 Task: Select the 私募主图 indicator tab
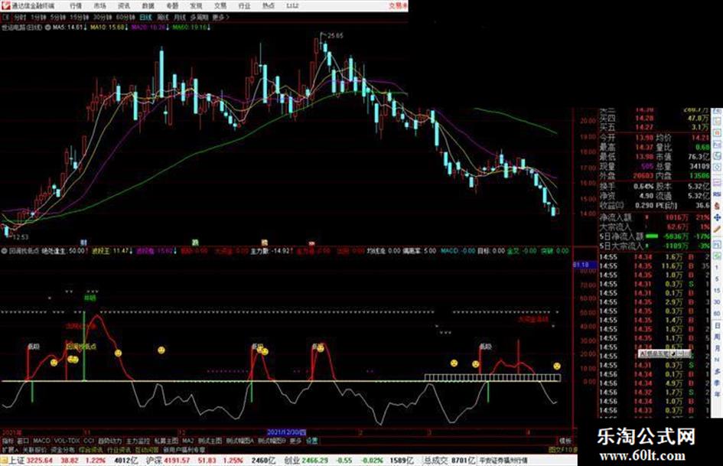click(166, 441)
